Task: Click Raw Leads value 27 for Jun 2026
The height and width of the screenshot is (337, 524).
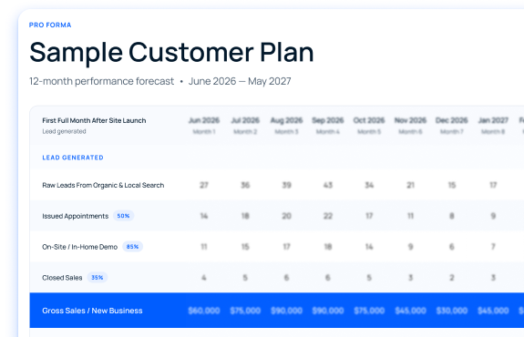Action: [x=204, y=185]
